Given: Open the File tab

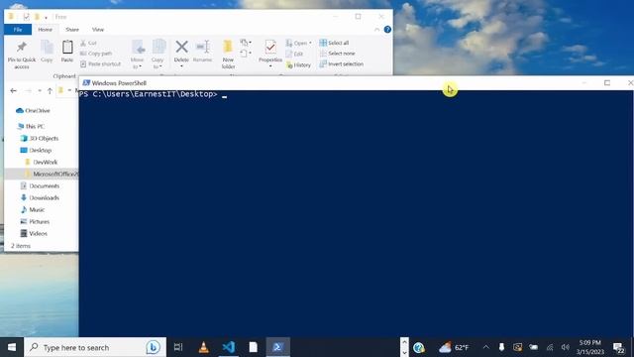Looking at the screenshot, I should click(x=18, y=30).
